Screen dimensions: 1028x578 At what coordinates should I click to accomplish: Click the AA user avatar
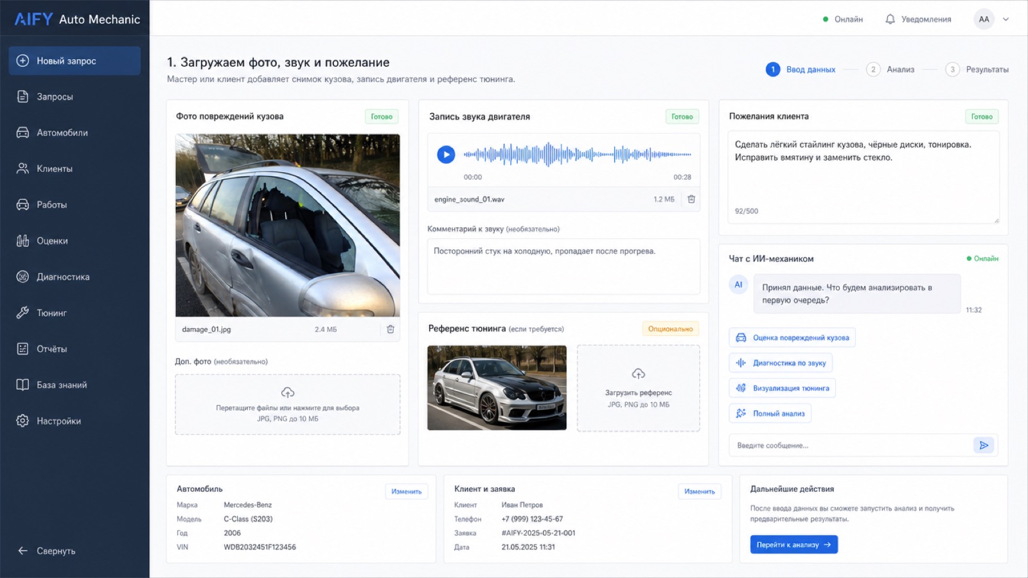(984, 19)
